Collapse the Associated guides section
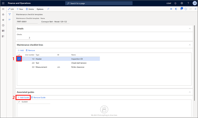 coord(189,92)
